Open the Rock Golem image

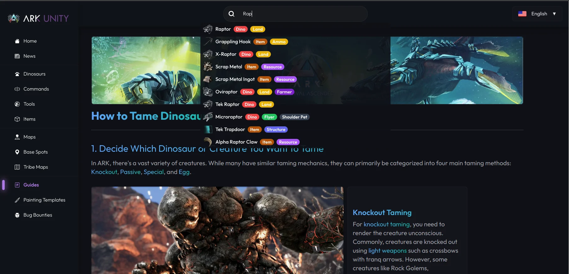[x=217, y=230]
